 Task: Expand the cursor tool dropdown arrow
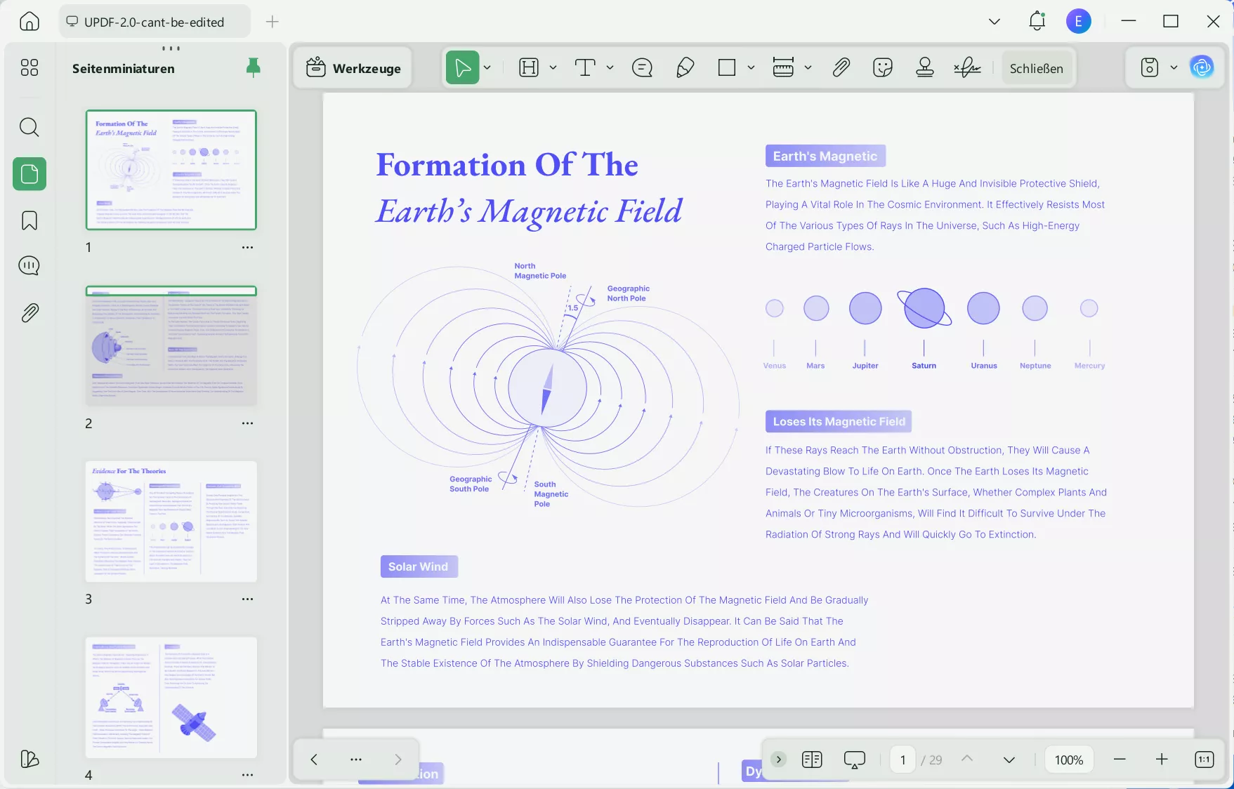click(x=487, y=67)
